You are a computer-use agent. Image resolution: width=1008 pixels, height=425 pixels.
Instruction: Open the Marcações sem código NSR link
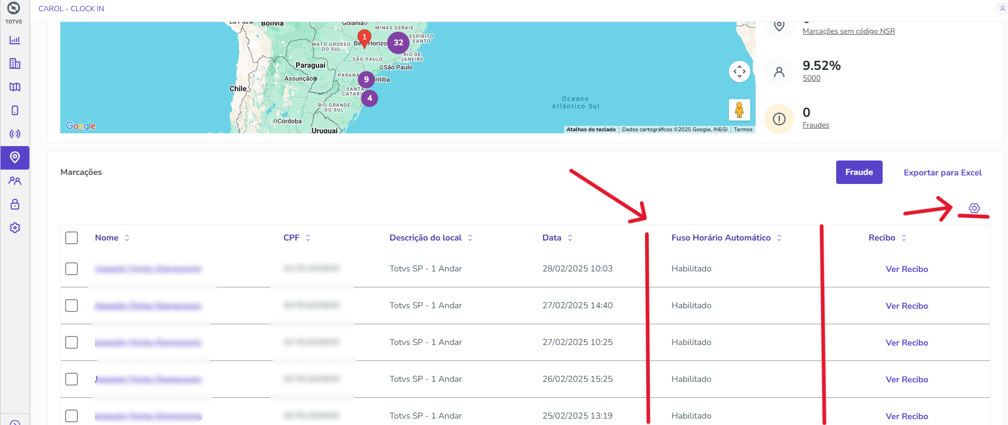[x=848, y=31]
